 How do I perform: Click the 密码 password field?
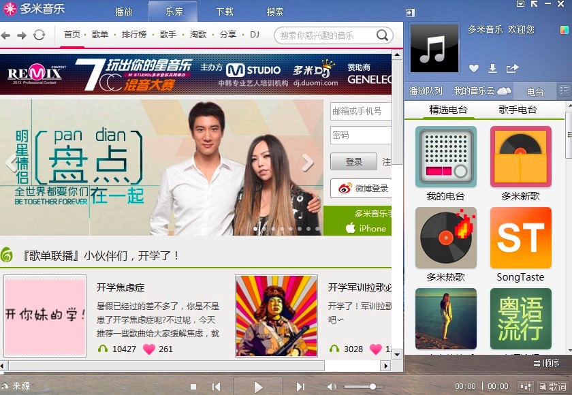361,136
